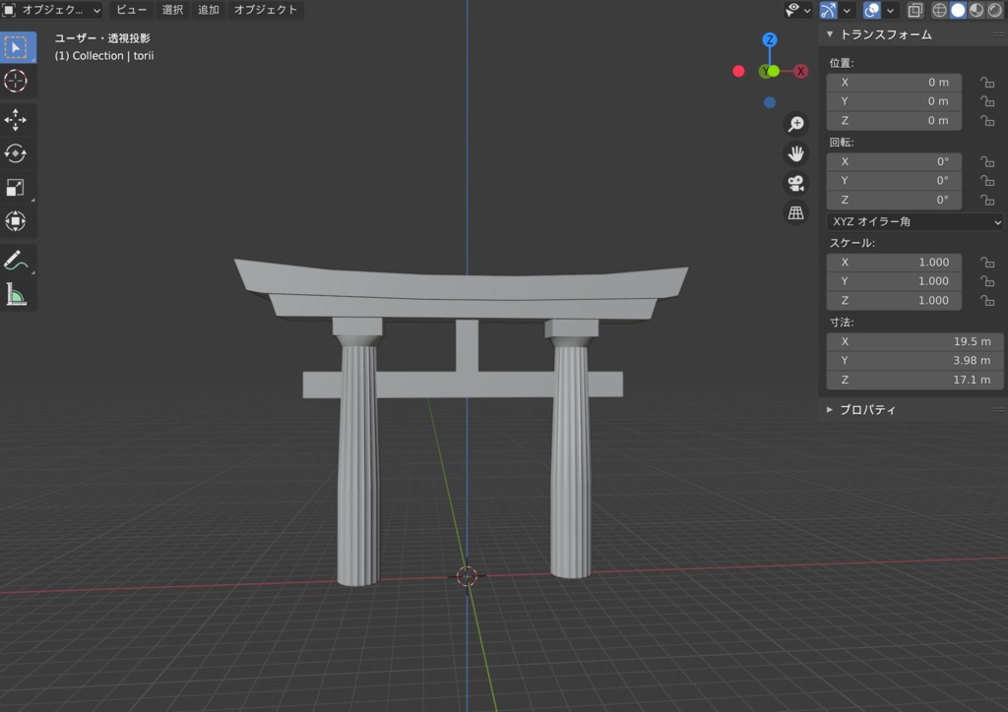Open the gizmo options dropdown arrow
This screenshot has height=712, width=1008.
(x=848, y=10)
